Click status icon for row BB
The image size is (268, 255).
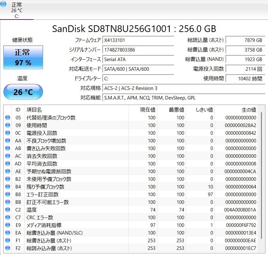8,202
